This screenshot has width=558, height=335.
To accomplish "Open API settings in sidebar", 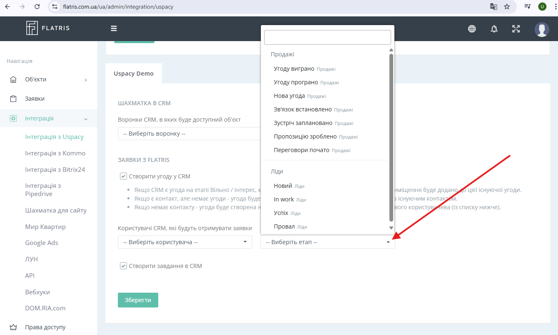I will [30, 276].
